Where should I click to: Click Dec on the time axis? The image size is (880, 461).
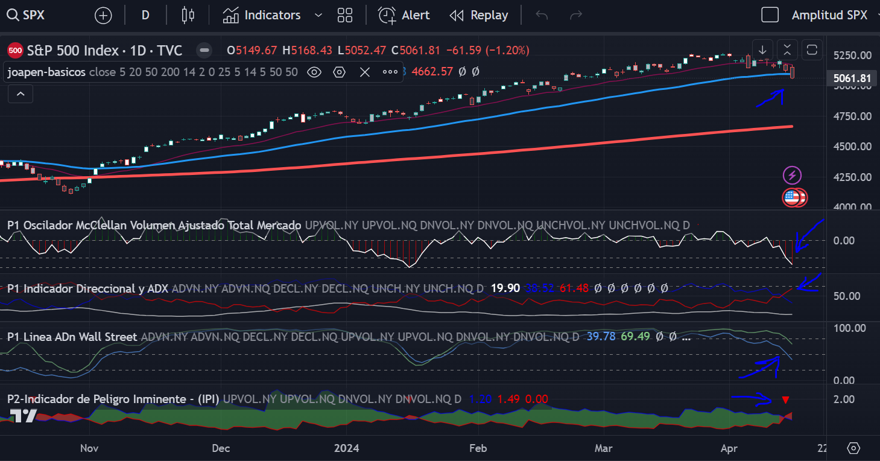(x=221, y=448)
